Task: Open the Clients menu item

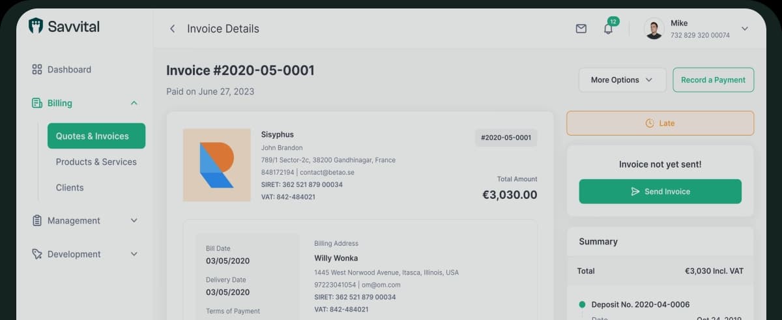Action: (x=70, y=188)
